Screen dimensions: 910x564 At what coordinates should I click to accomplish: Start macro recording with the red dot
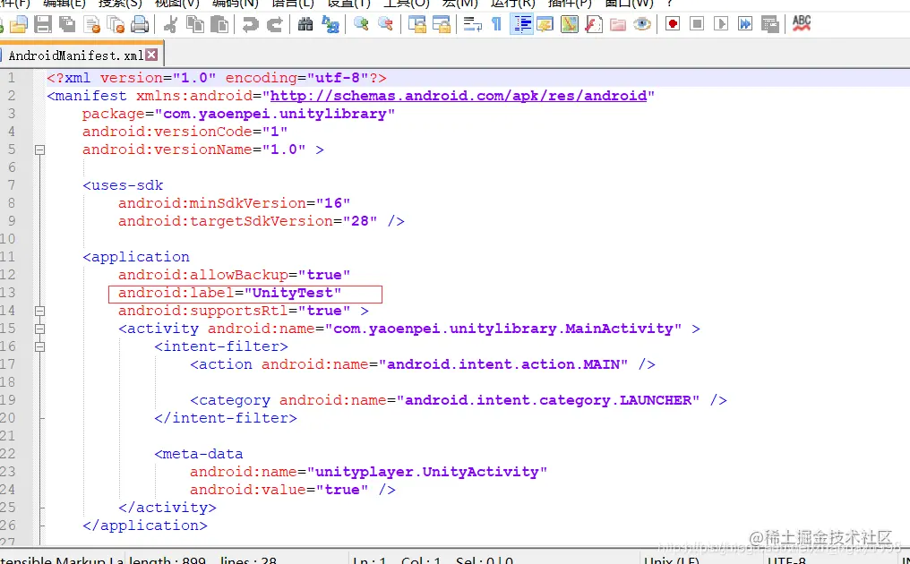673,24
